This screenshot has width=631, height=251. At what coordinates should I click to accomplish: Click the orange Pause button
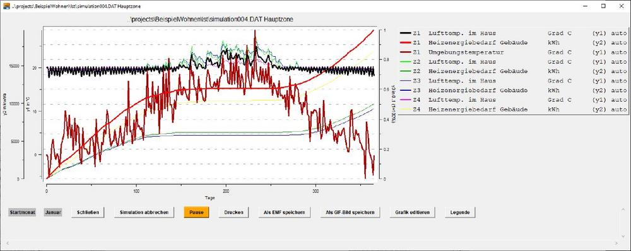[x=196, y=212]
